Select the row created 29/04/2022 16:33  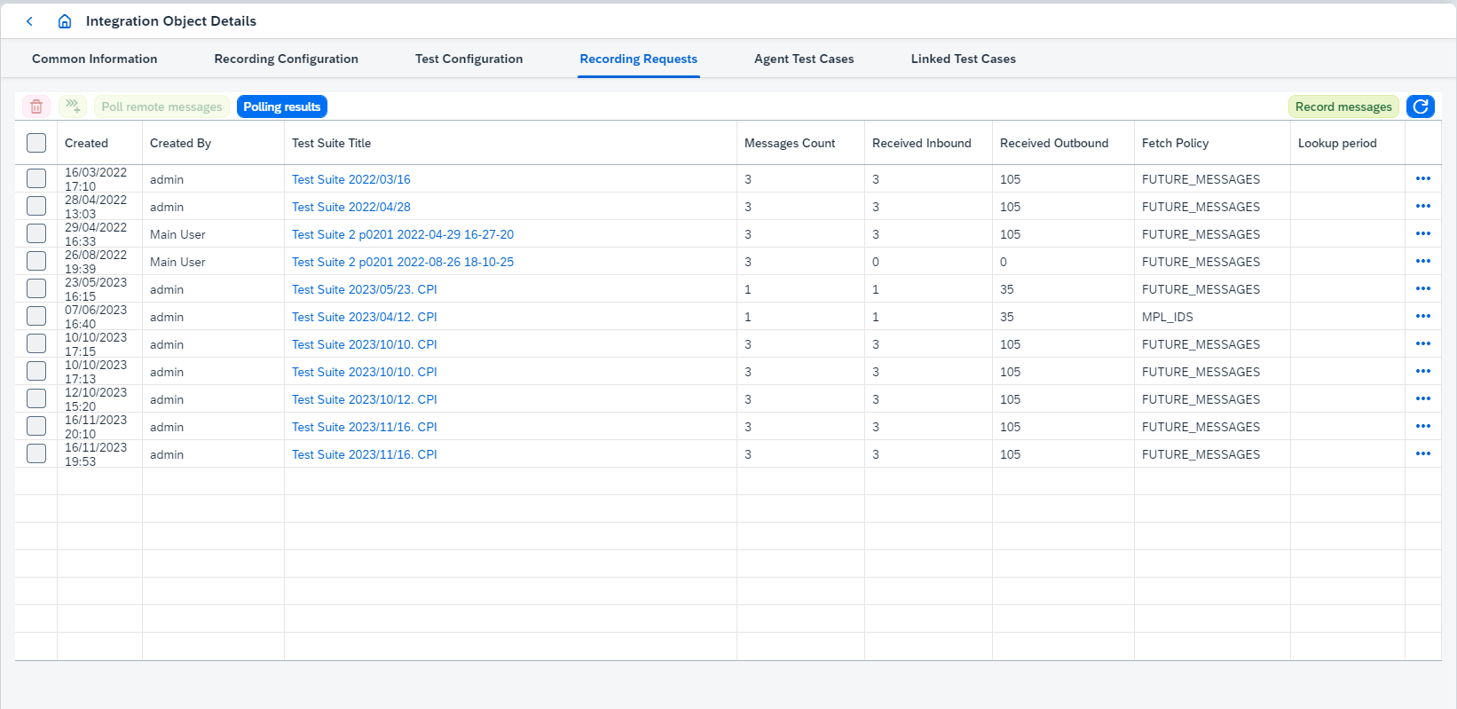[x=36, y=233]
